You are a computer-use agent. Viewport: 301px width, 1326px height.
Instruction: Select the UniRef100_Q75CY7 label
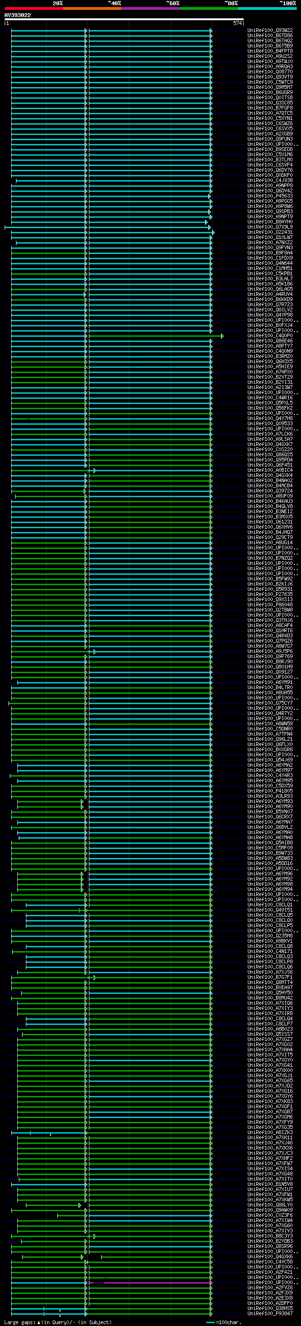click(270, 703)
